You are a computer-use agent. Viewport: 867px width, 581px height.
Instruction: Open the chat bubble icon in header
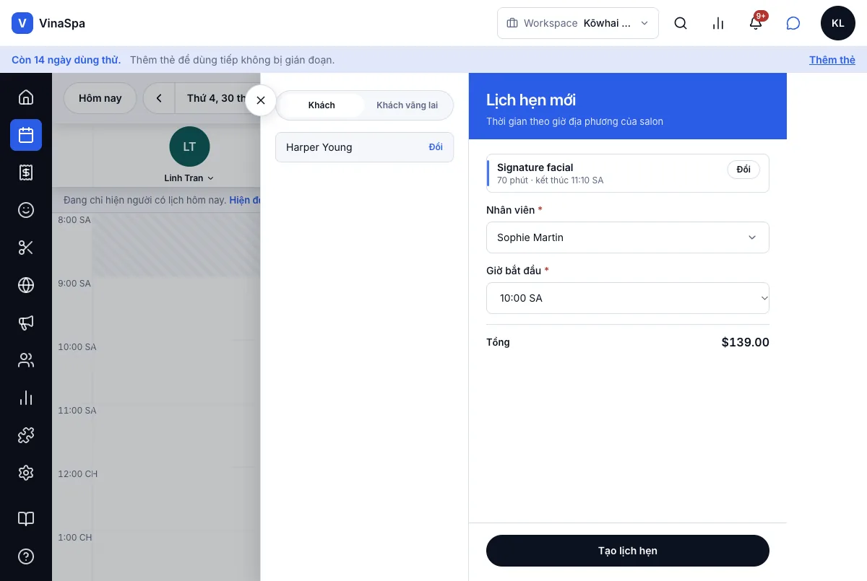click(x=793, y=23)
